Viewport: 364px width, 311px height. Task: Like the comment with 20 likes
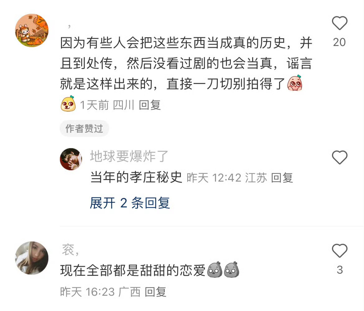(339, 23)
